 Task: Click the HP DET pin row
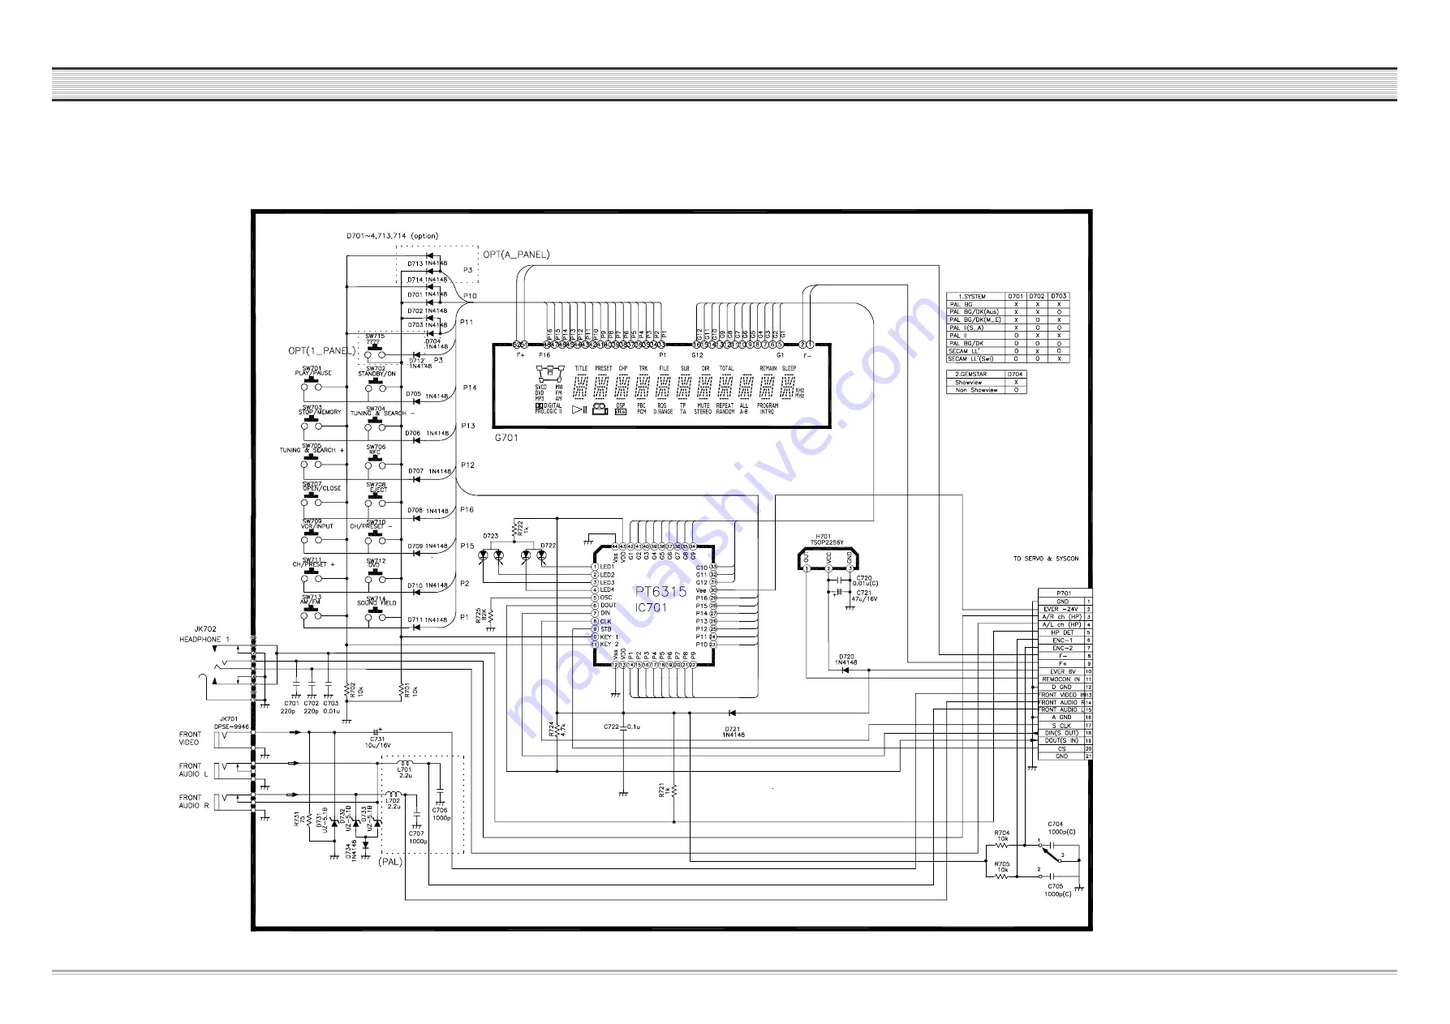pos(1065,632)
